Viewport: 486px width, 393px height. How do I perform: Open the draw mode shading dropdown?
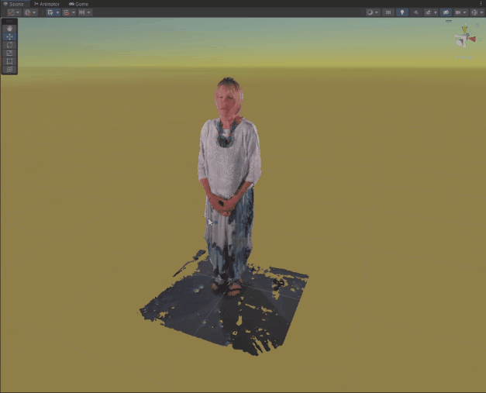(376, 12)
